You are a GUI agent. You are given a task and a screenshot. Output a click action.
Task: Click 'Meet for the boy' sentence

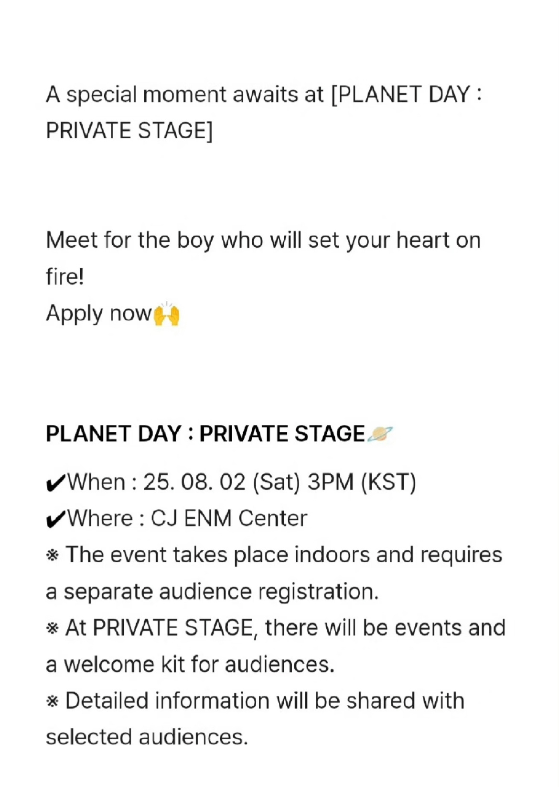(x=263, y=240)
